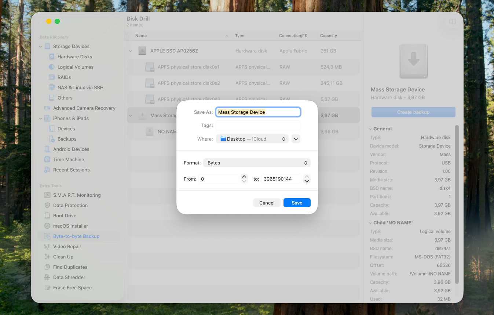Click the Boot Drive icon
494x315 pixels.
pos(47,216)
